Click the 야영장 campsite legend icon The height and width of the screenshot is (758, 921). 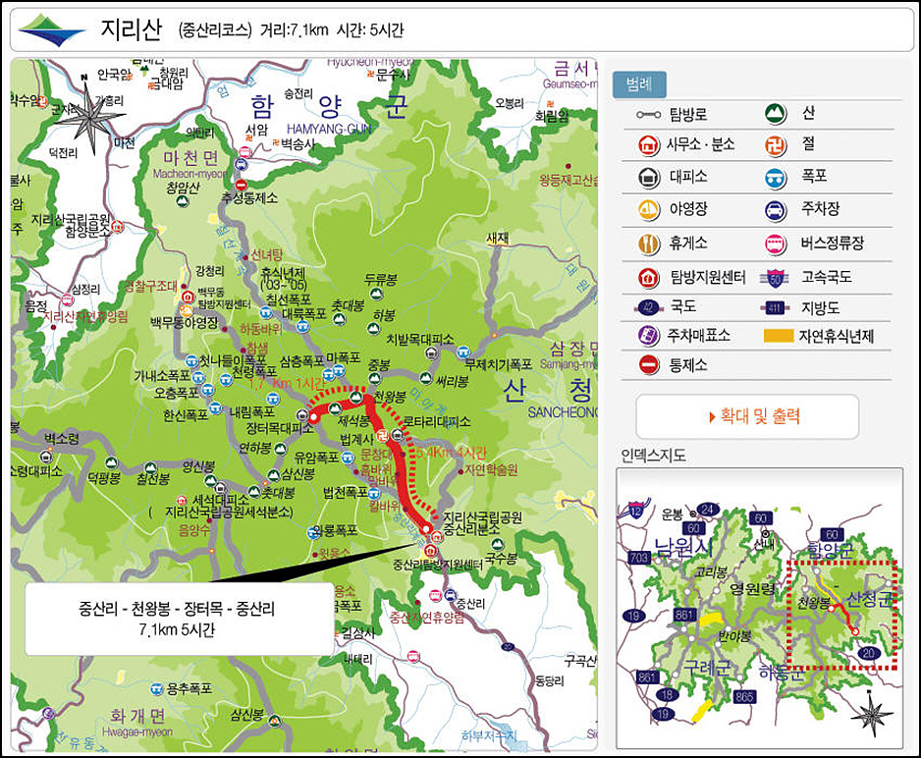coord(649,209)
